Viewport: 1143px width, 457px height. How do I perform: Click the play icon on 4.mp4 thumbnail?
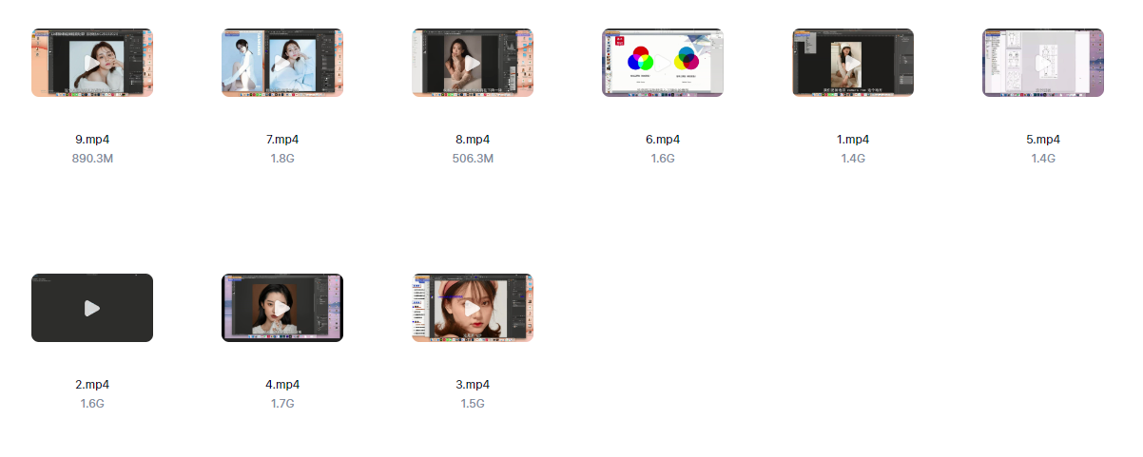point(282,308)
